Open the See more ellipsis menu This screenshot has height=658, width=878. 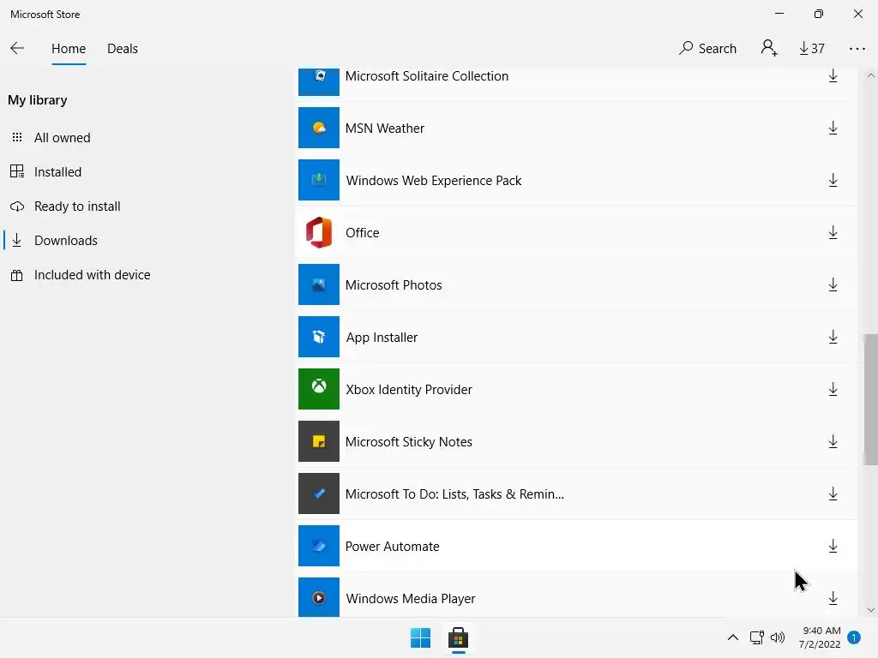[x=857, y=49]
